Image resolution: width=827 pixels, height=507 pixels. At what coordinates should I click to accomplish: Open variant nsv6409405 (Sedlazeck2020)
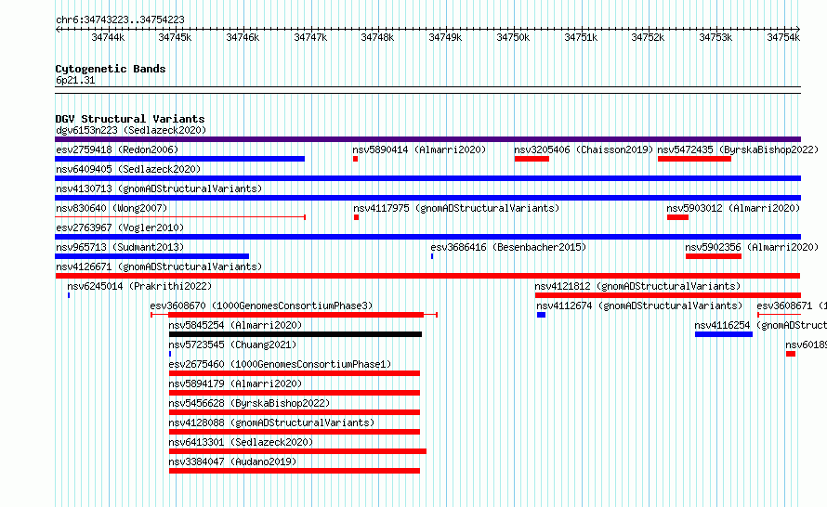tap(128, 169)
